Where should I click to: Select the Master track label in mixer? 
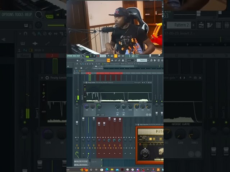pos(77,73)
